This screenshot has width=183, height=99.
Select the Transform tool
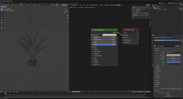2,22
